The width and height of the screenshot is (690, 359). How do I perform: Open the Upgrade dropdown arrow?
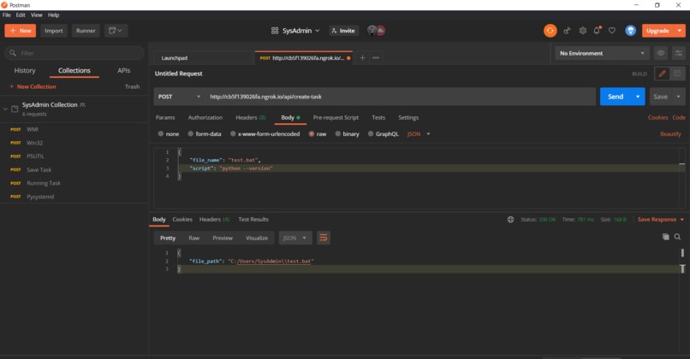[680, 31]
